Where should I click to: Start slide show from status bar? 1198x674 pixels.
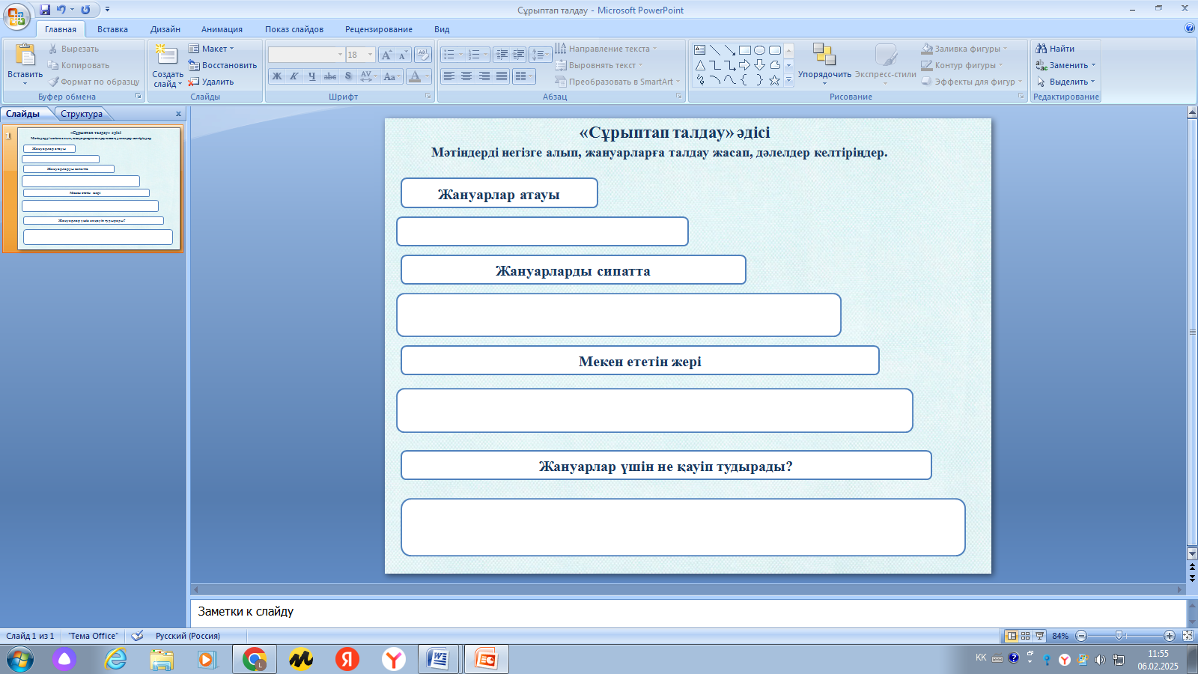tap(1039, 636)
